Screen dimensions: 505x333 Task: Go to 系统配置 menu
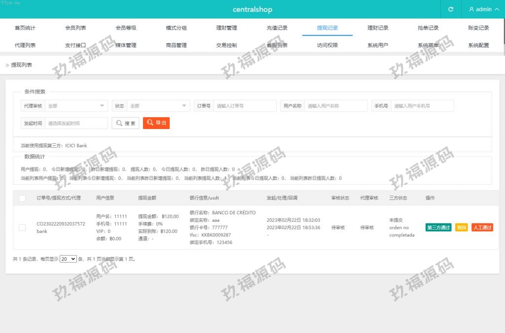(478, 45)
